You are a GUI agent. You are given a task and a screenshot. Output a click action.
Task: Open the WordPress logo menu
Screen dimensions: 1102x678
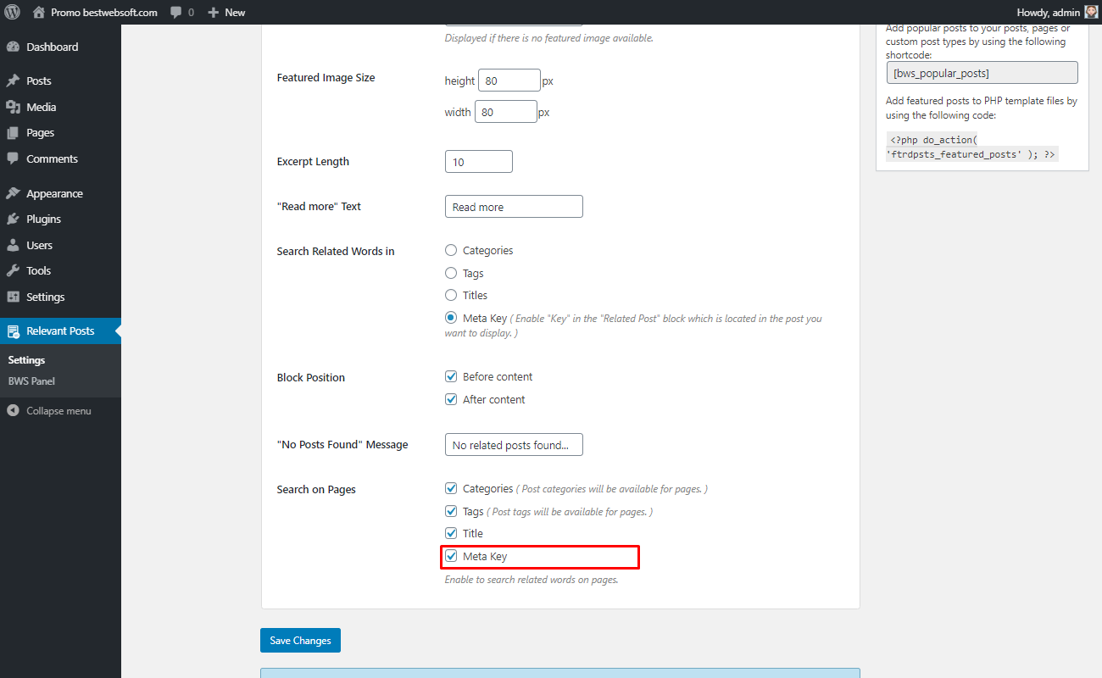tap(12, 12)
